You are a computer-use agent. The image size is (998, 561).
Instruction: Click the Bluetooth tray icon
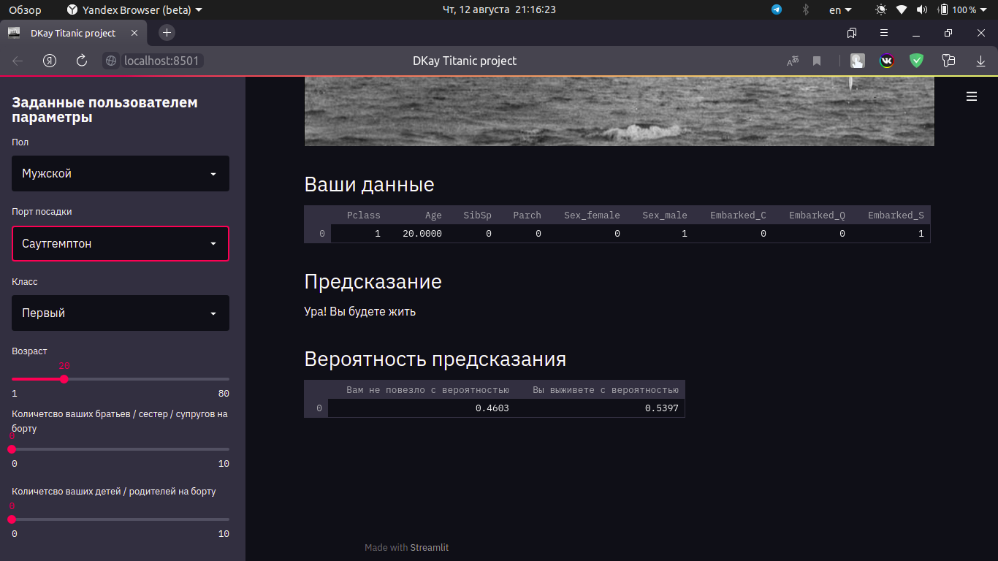click(806, 9)
